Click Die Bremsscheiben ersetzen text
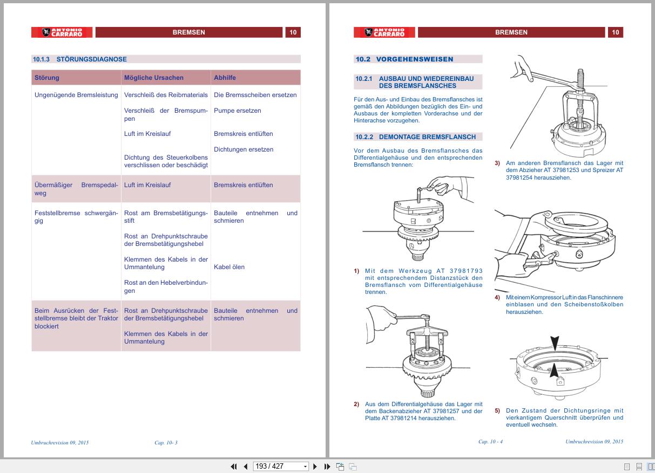This screenshot has height=473, width=655. point(255,95)
